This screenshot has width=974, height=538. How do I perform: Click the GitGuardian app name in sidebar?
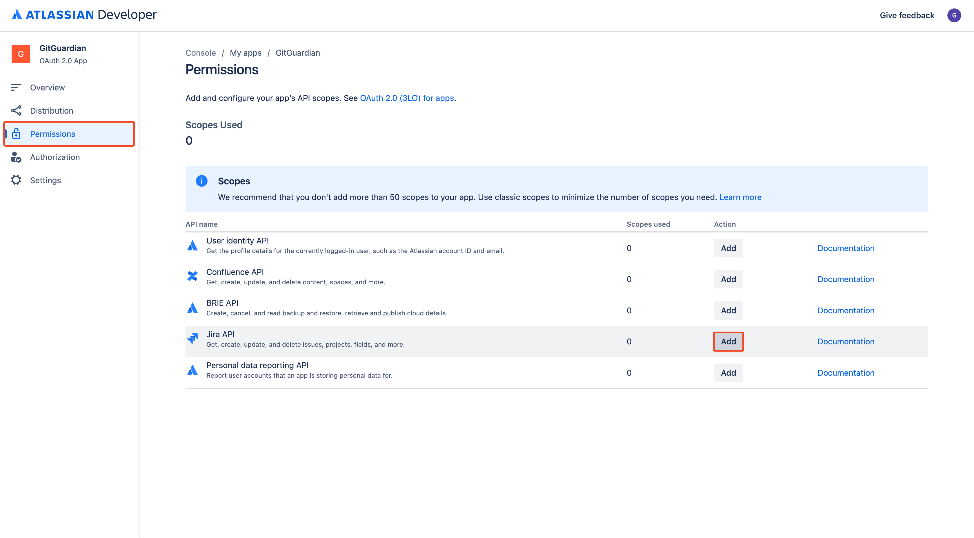point(63,48)
